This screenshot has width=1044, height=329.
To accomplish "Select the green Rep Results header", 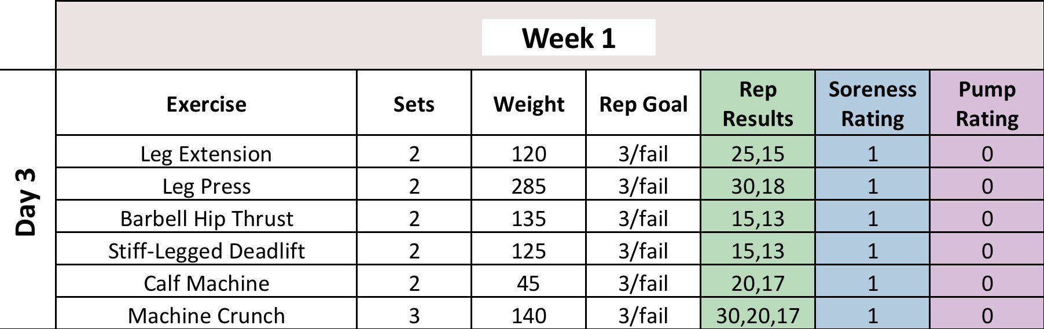I will pos(758,104).
